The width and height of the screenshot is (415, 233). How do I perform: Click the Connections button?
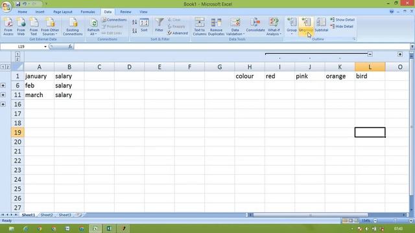pyautogui.click(x=114, y=20)
